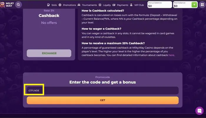Open the Tournaments menu item
The height and width of the screenshot is (118, 206).
point(89,5)
